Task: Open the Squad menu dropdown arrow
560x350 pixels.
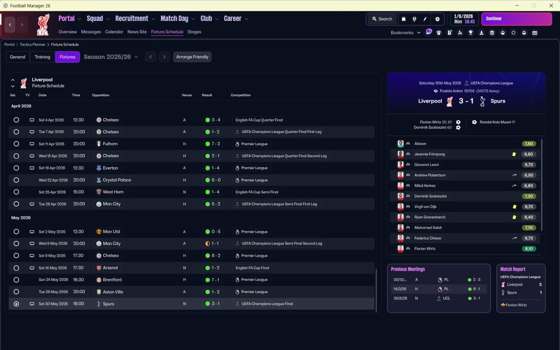Action: point(108,19)
